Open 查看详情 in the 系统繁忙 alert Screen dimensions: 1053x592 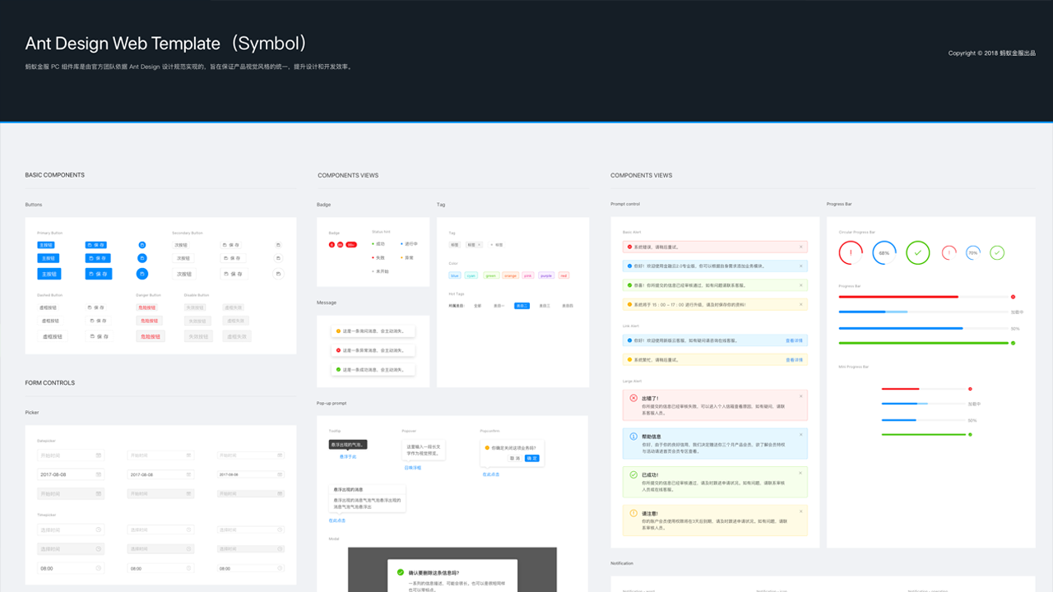click(x=794, y=359)
